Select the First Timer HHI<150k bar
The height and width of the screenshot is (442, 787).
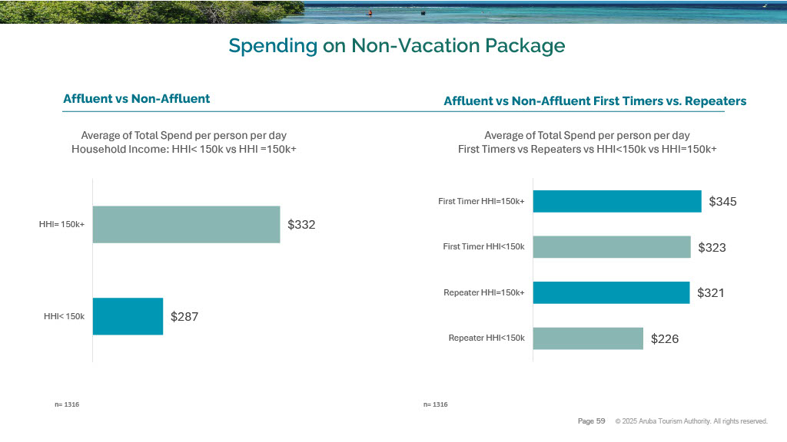tap(611, 247)
